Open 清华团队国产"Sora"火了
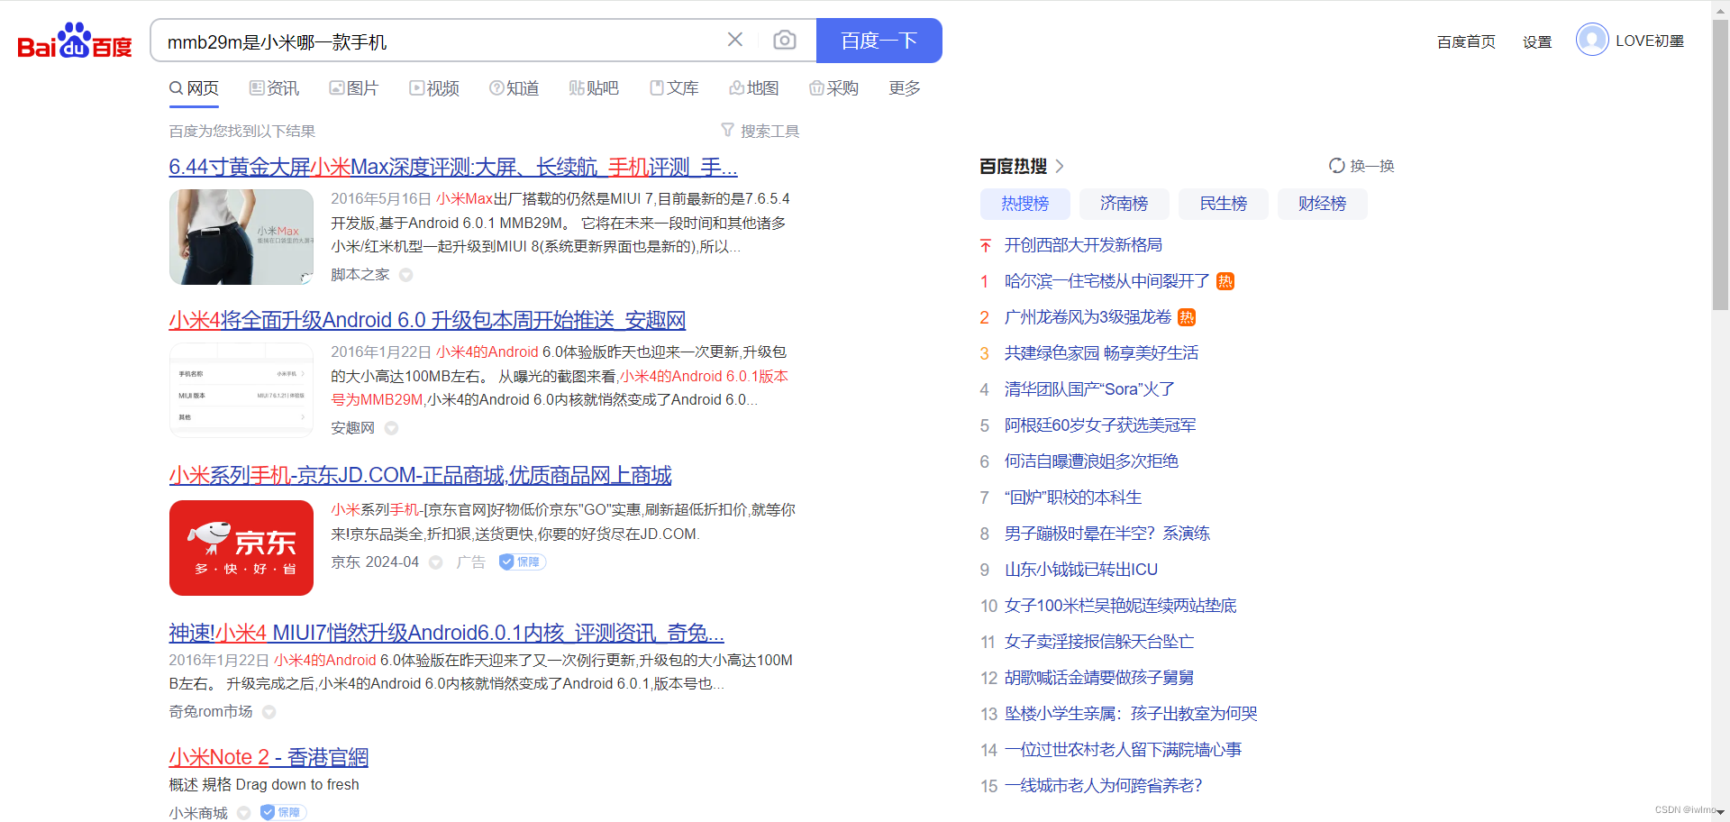1730x822 pixels. point(1089,389)
